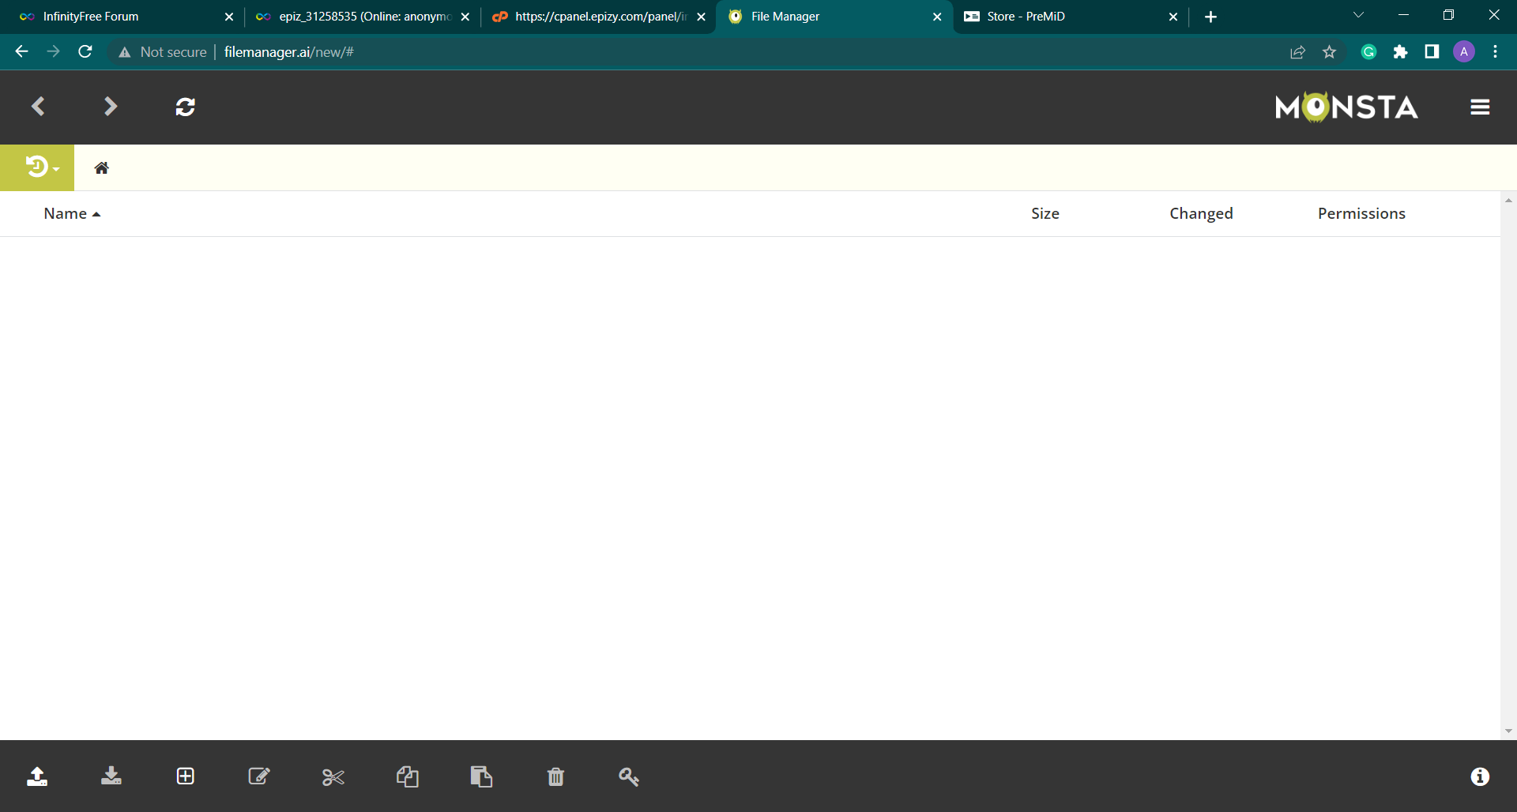1517x812 pixels.
Task: Sort files by Size column
Action: click(x=1045, y=213)
